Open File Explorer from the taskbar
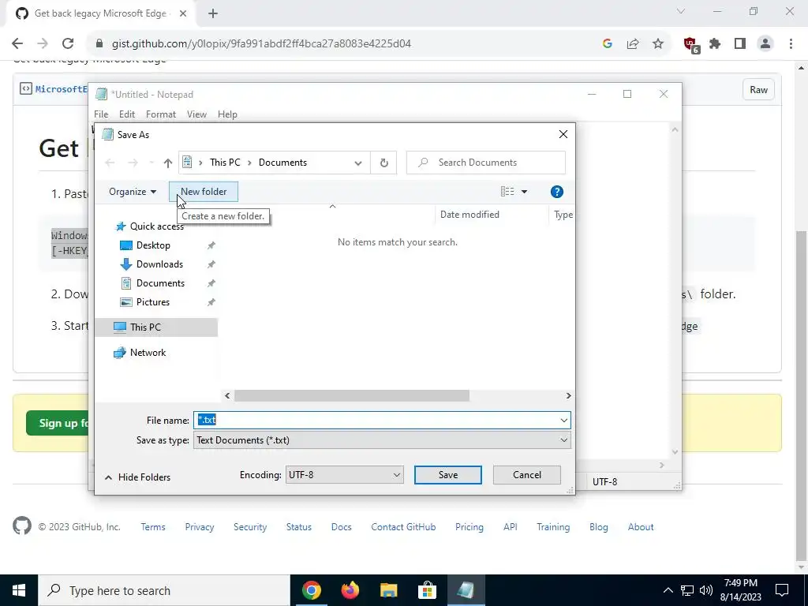The height and width of the screenshot is (606, 808). (388, 590)
